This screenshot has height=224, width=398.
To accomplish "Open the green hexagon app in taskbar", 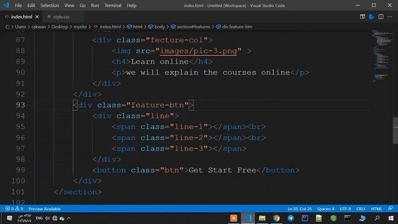I will [333, 218].
